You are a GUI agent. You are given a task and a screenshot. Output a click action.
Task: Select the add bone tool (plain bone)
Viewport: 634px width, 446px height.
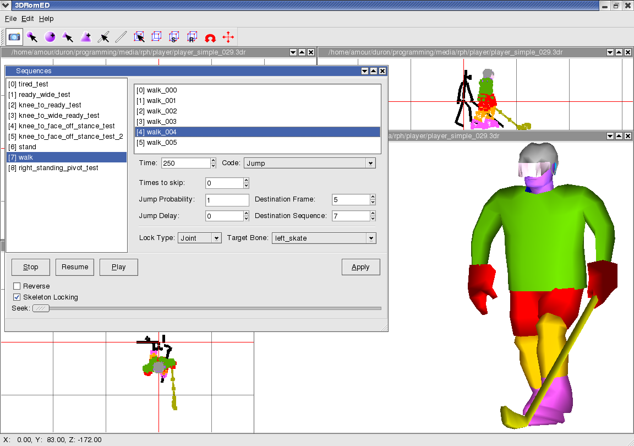[121, 37]
